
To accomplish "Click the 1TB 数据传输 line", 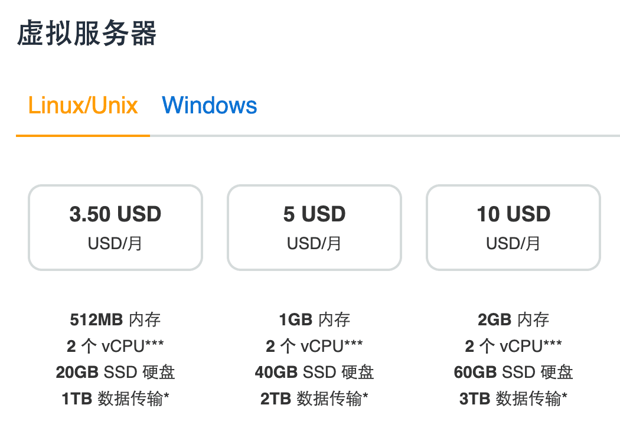I will coord(116,399).
